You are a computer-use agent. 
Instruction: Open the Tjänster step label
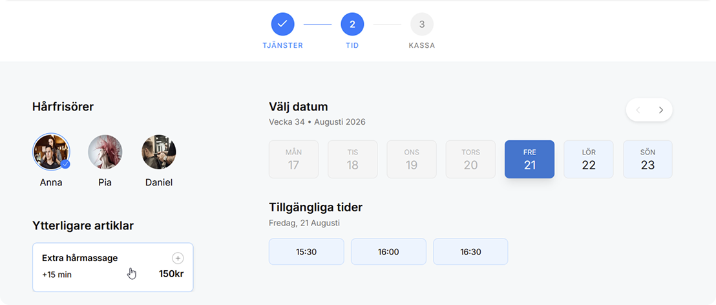point(282,46)
